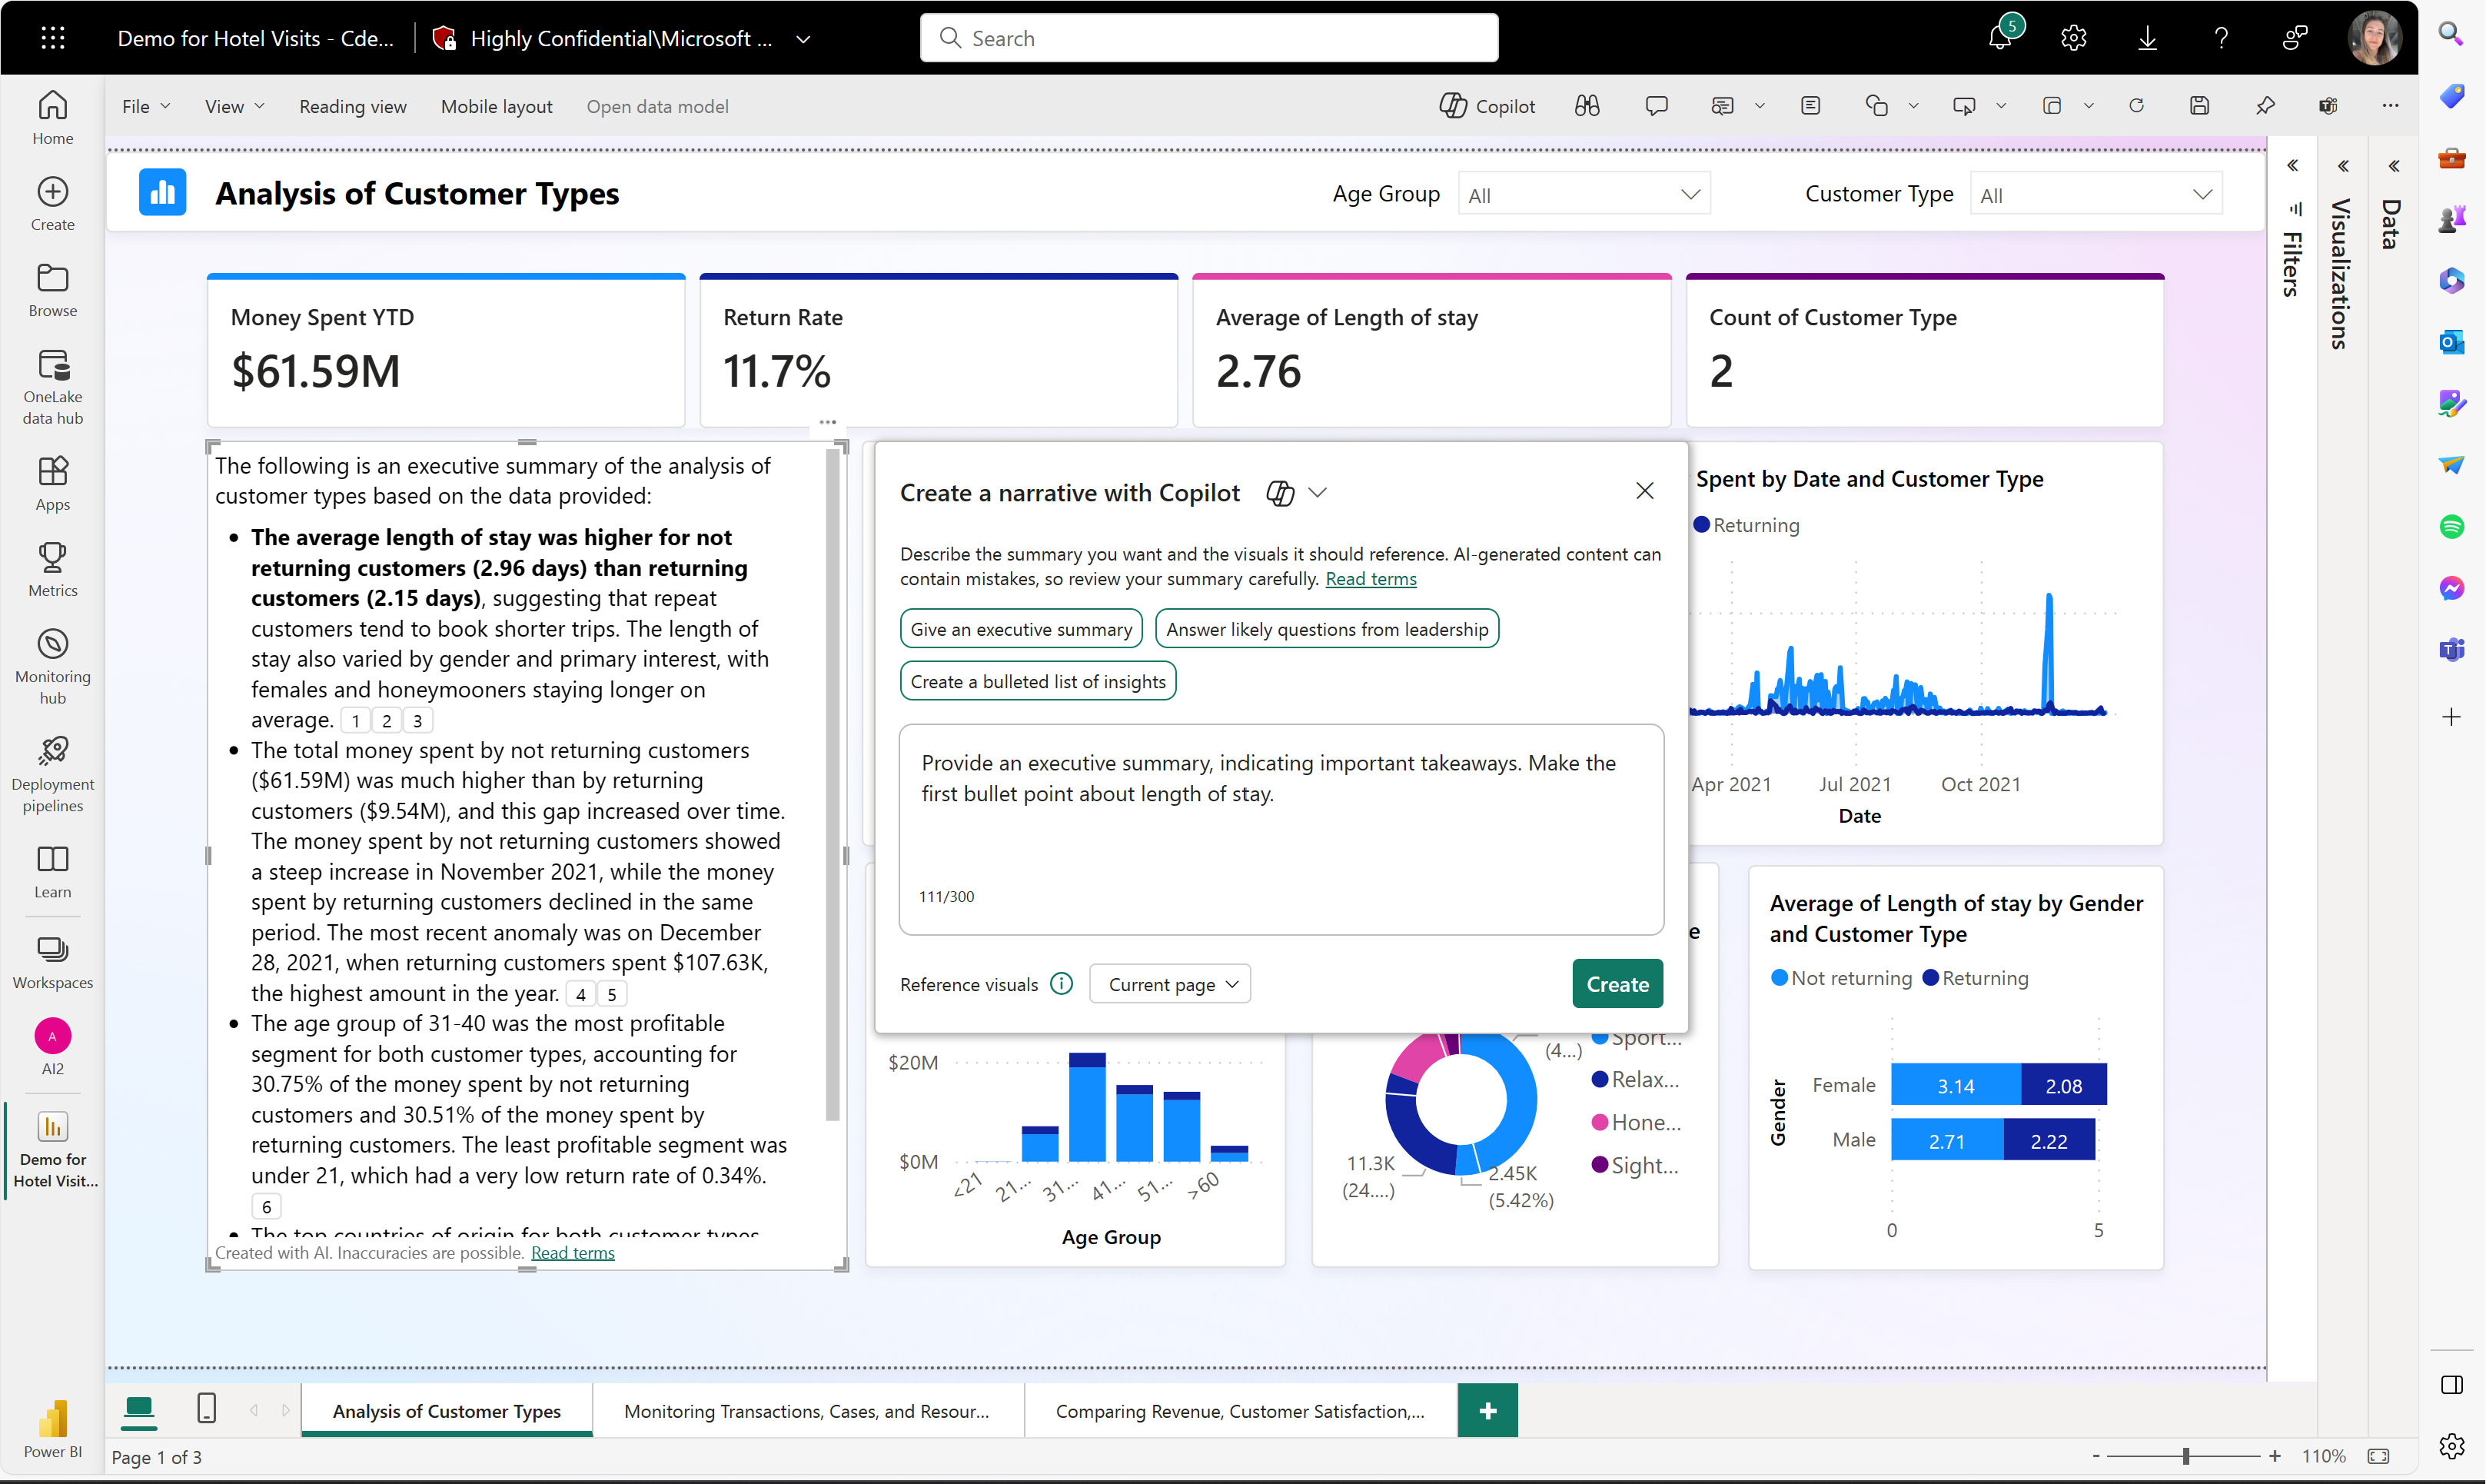Open the File menu
The height and width of the screenshot is (1484, 2486).
pyautogui.click(x=145, y=106)
